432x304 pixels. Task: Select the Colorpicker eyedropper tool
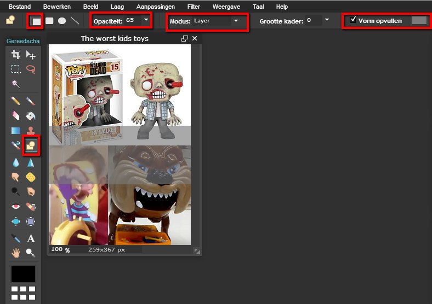[x=16, y=238]
